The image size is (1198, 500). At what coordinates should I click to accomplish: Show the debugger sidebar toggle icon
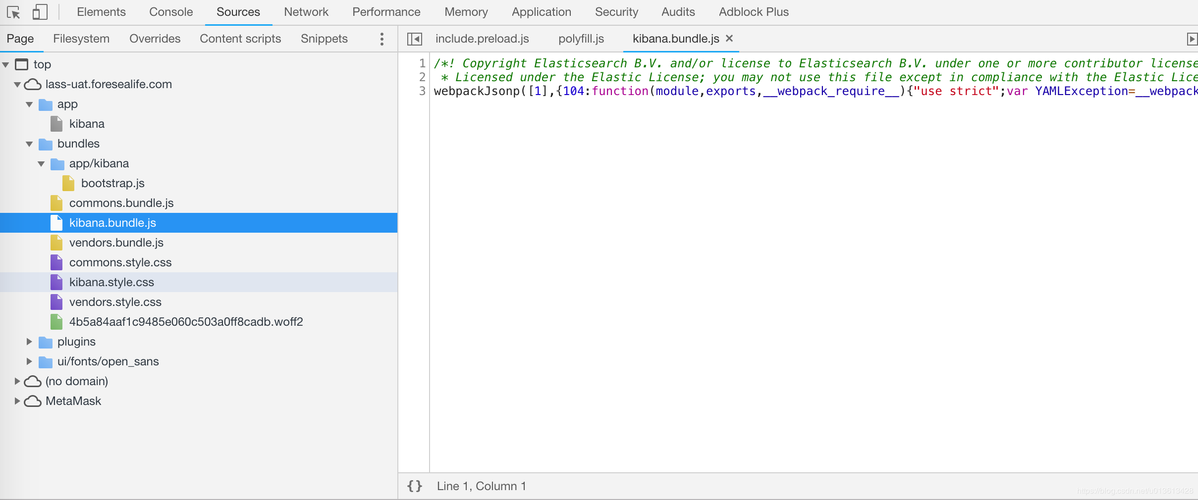(x=1192, y=39)
